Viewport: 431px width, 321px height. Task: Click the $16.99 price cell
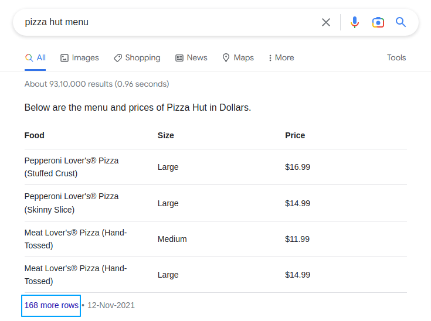pyautogui.click(x=297, y=167)
